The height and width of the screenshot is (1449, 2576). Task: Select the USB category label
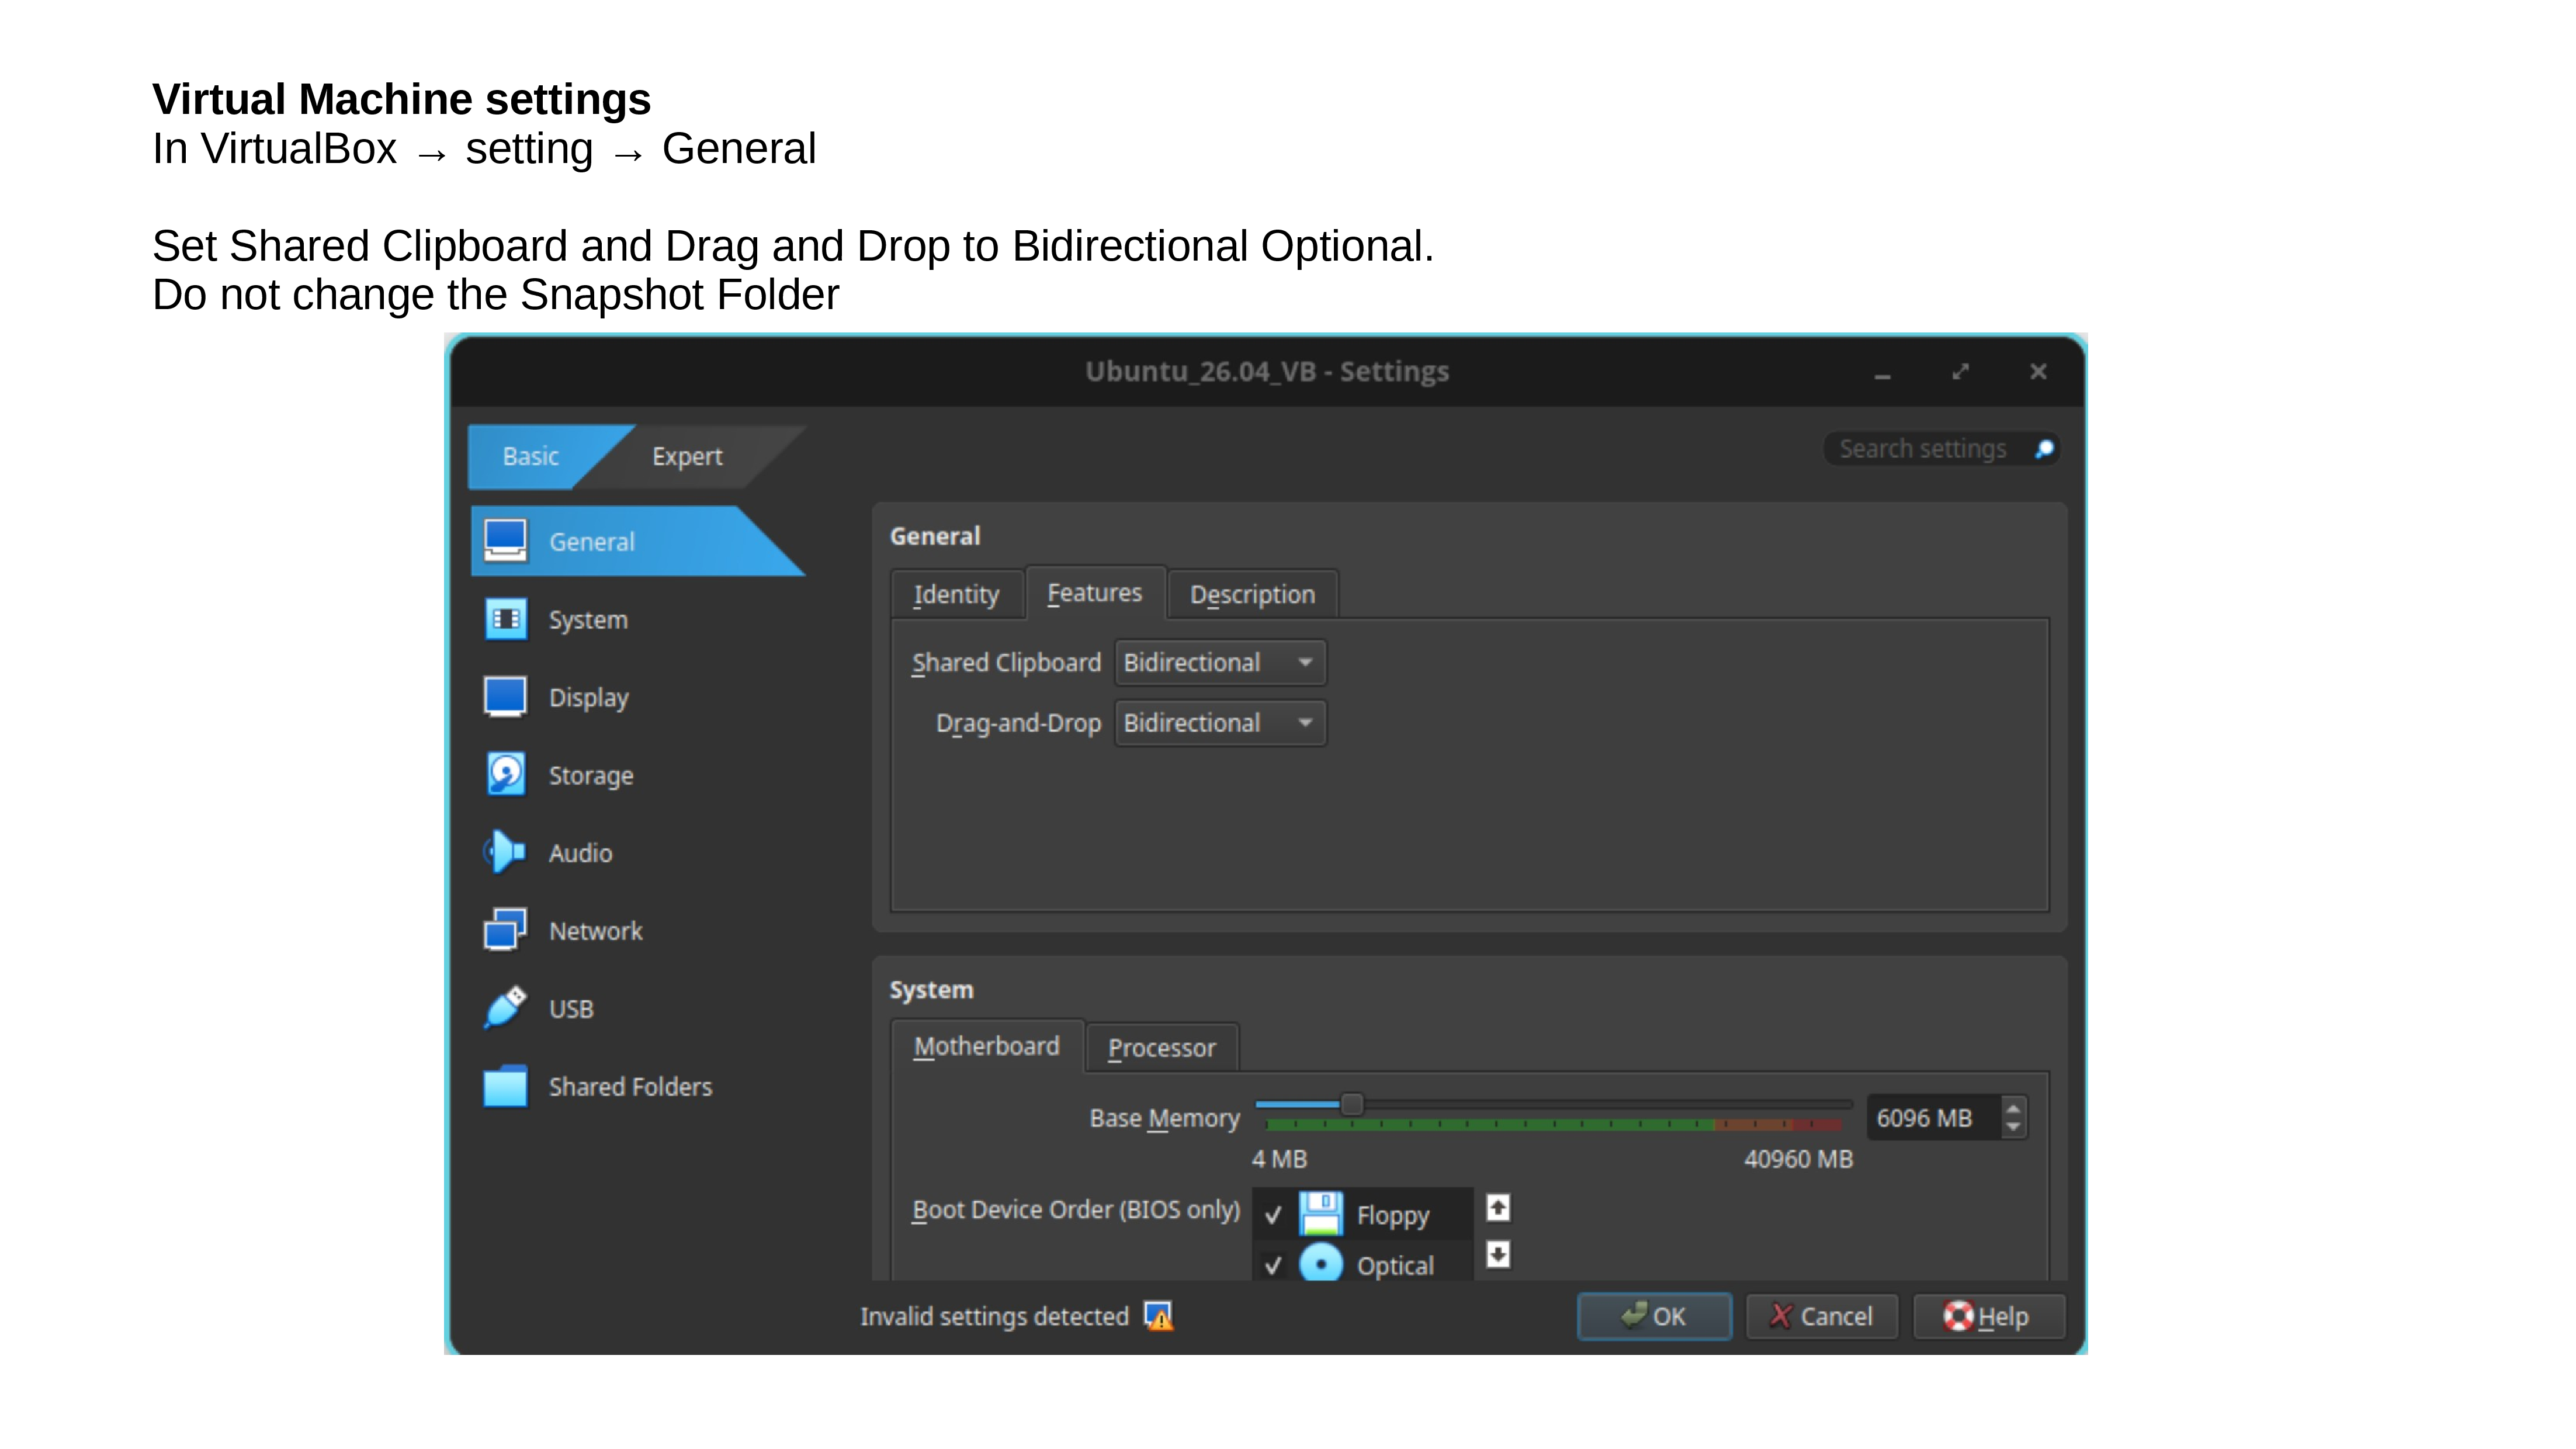click(571, 1009)
